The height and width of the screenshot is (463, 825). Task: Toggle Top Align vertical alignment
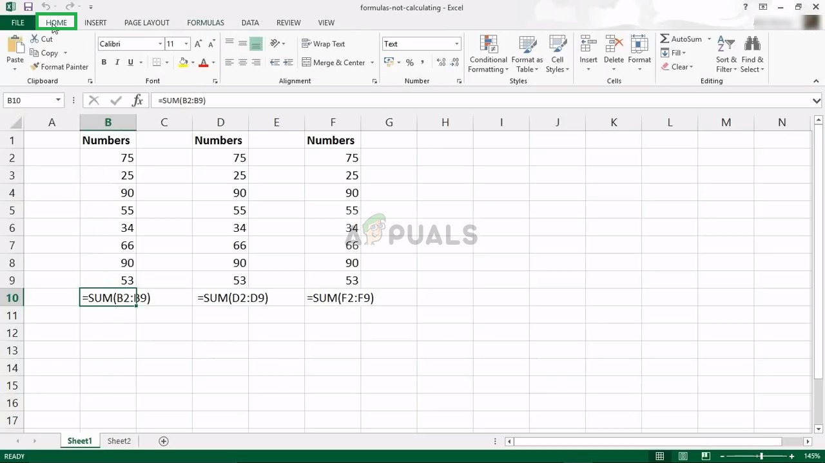pyautogui.click(x=229, y=44)
